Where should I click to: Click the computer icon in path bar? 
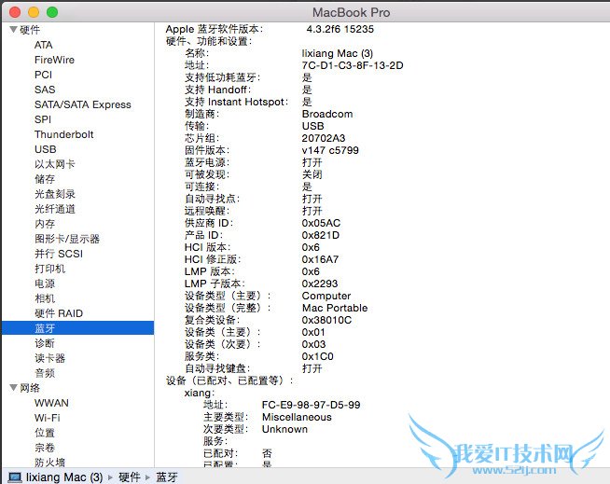click(x=15, y=477)
